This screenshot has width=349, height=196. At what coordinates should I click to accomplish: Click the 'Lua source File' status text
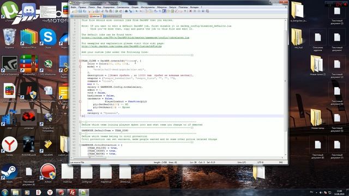pos(77,162)
